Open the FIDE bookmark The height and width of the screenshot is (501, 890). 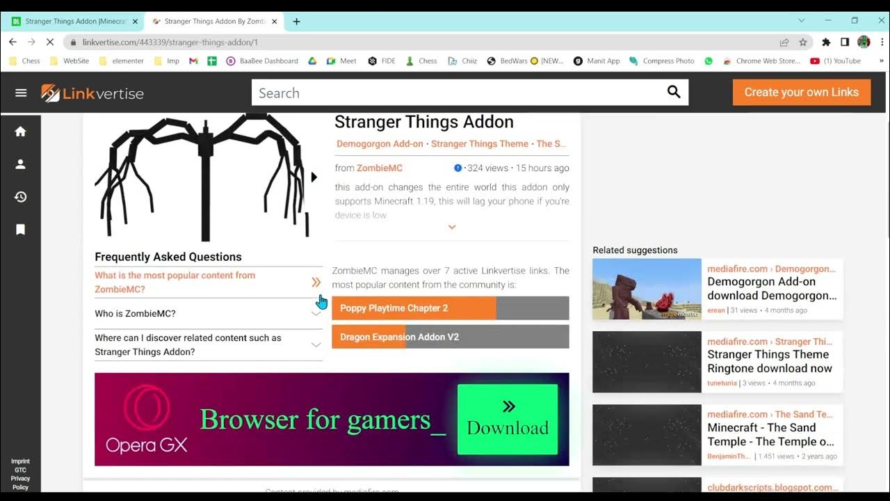[382, 61]
